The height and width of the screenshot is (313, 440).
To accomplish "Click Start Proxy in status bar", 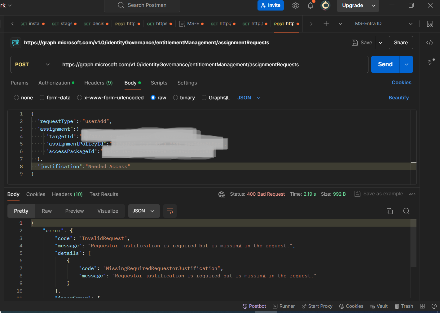I will tap(317, 306).
